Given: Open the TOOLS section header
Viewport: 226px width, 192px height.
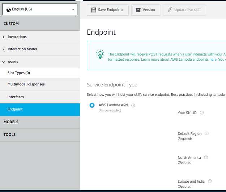Looking at the screenshot, I should [x=40, y=135].
